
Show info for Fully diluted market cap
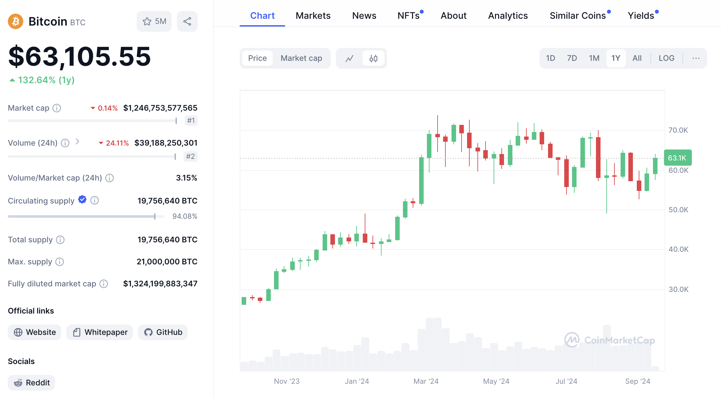(104, 284)
